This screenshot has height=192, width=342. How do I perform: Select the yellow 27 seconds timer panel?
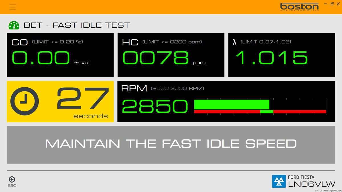(x=60, y=102)
